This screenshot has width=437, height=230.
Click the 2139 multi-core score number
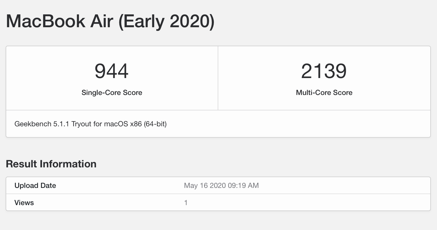point(324,71)
